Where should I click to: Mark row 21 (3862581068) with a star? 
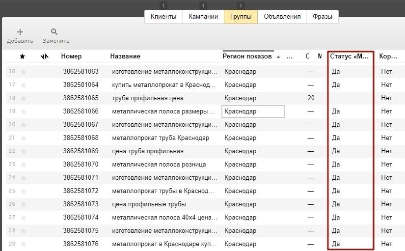point(24,138)
